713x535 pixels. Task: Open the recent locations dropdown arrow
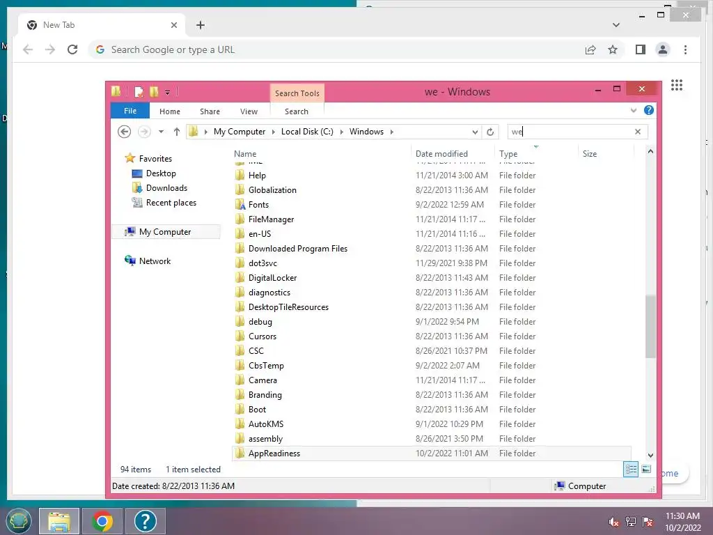pos(161,132)
